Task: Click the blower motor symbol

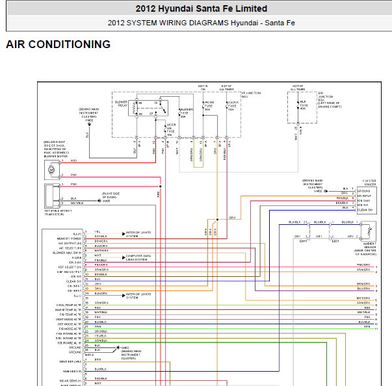Action: [x=51, y=170]
